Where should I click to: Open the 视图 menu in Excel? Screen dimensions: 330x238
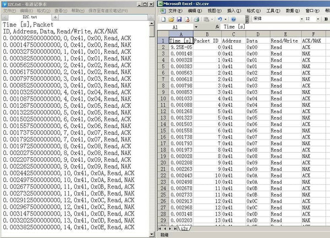tap(215, 11)
